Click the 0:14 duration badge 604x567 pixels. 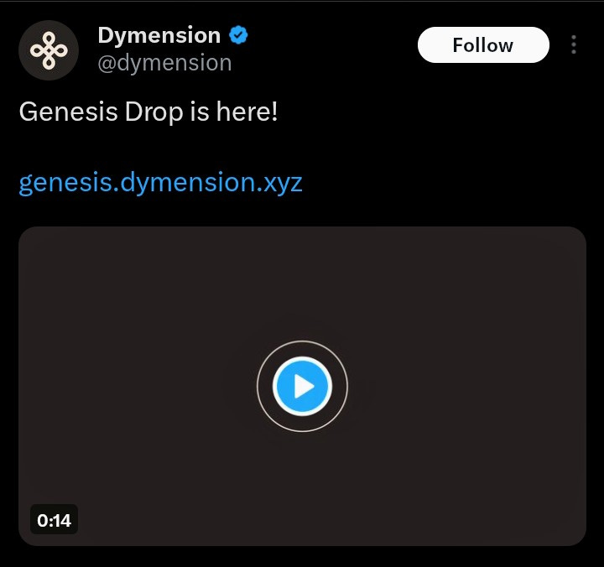54,520
